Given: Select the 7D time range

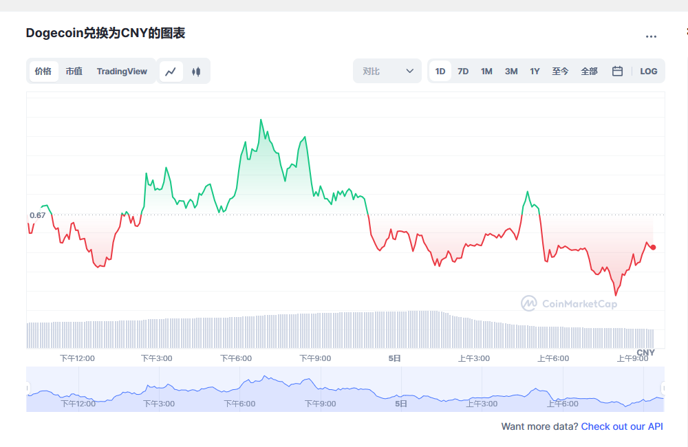Looking at the screenshot, I should (x=463, y=71).
